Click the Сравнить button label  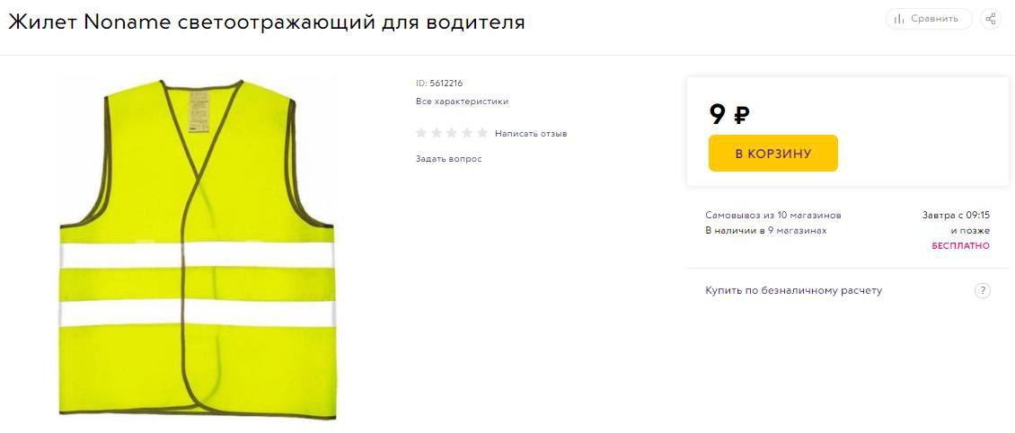[x=934, y=19]
